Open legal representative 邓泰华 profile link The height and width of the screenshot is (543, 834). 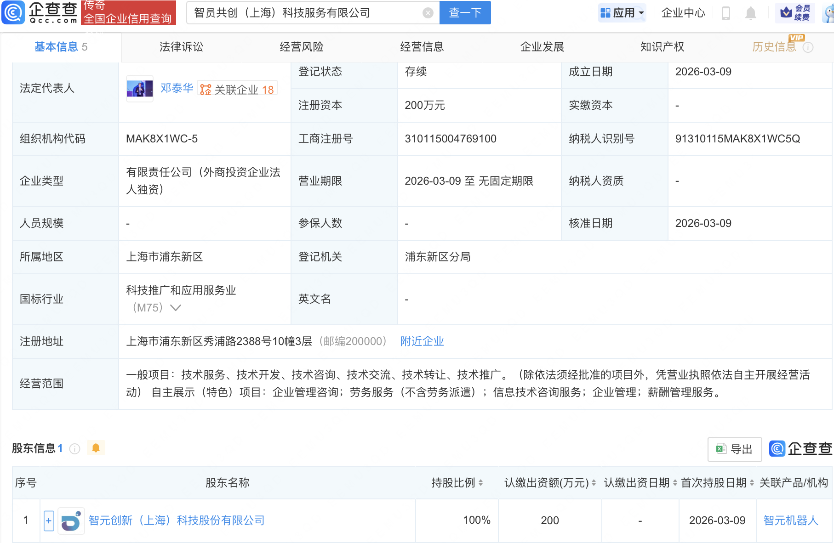point(177,88)
